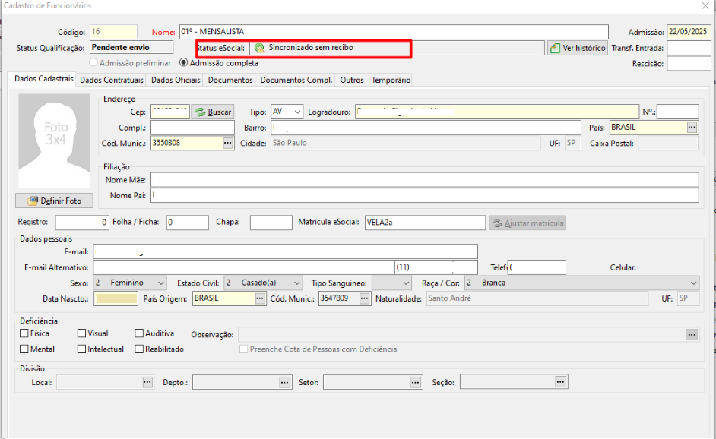Click the Status Qualificação Pendente envio field
This screenshot has height=439, width=716.
pos(131,47)
